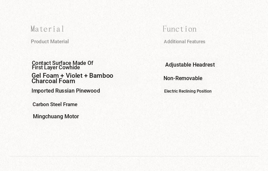Click the 'First Layer Cowhide' line
The height and width of the screenshot is (171, 268).
[56, 68]
